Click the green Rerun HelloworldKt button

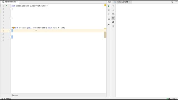click(109, 6)
